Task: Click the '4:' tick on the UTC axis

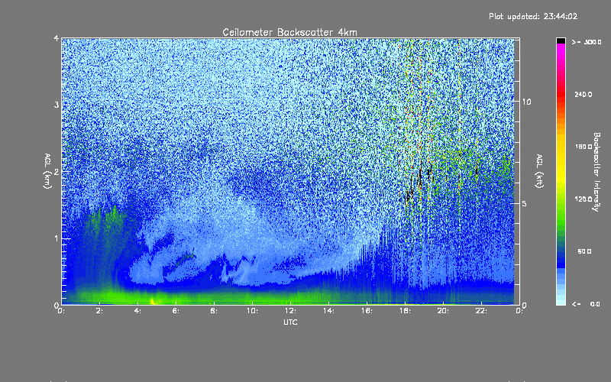Action: pos(137,311)
